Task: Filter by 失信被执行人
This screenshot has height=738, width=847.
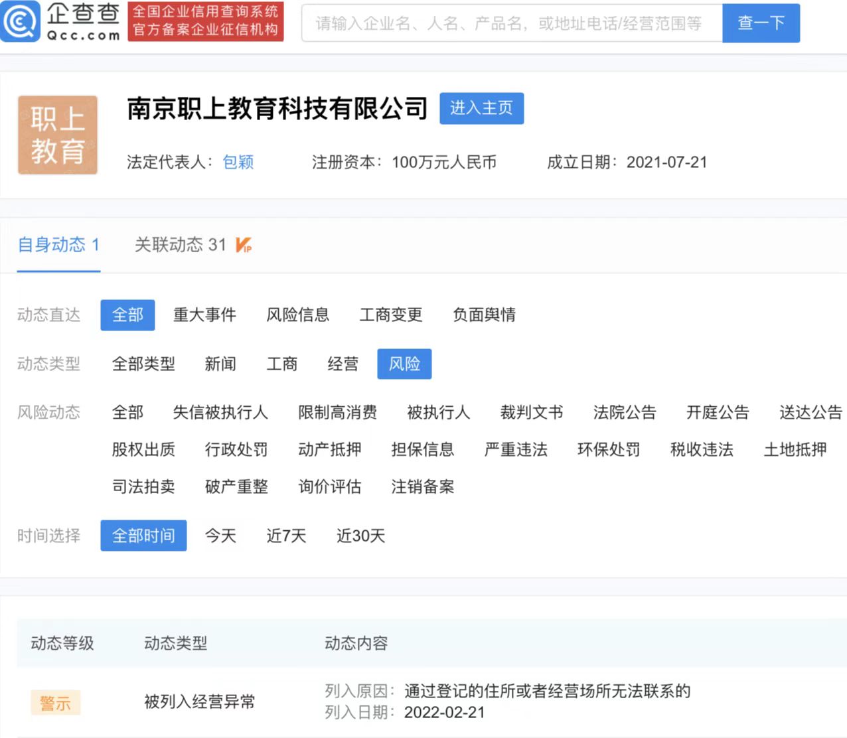Action: coord(220,413)
